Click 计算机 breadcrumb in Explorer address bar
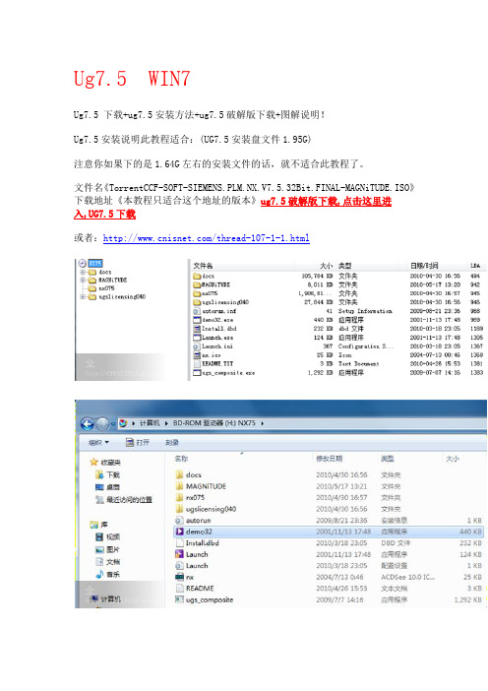 click(150, 423)
